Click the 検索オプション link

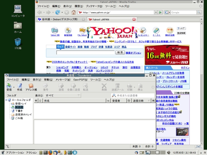(x=134, y=53)
